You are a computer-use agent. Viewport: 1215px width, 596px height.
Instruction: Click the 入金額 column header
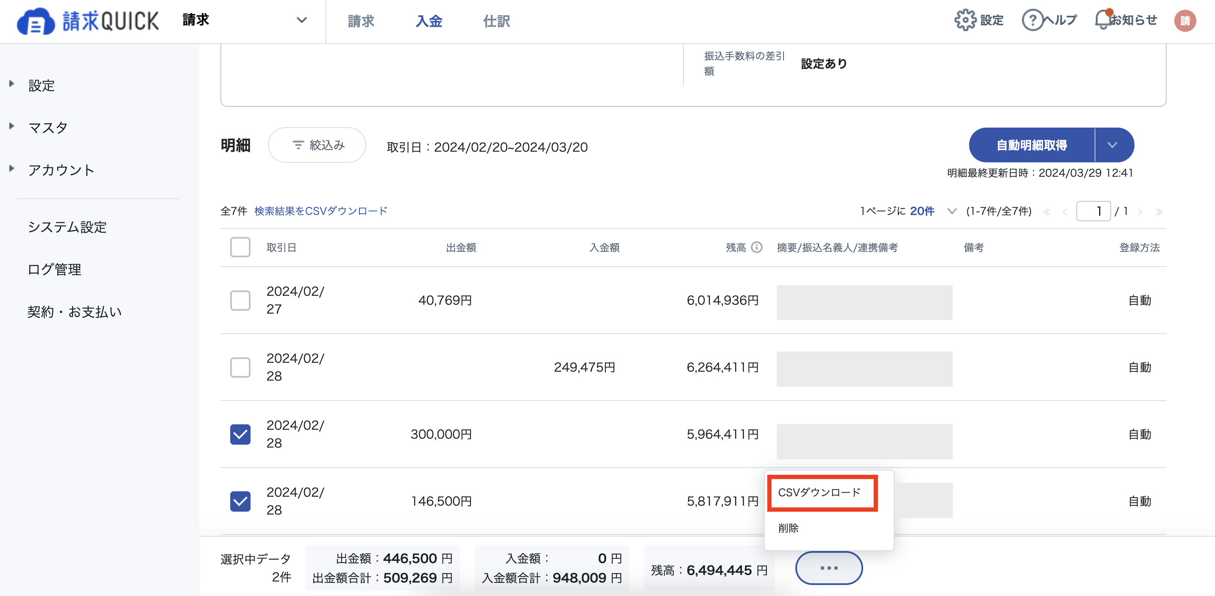pos(604,248)
